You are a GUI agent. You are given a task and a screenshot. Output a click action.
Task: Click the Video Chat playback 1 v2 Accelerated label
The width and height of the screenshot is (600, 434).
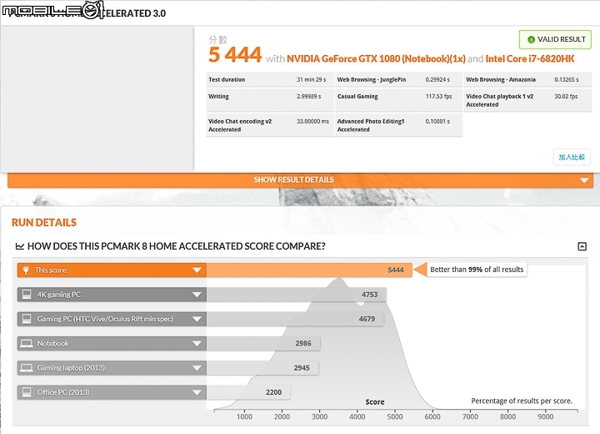pyautogui.click(x=500, y=100)
